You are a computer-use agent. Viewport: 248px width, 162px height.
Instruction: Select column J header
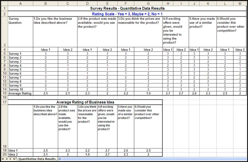pyautogui.click(x=194, y=4)
